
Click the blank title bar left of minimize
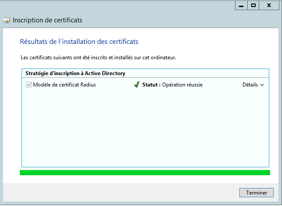[119, 5]
